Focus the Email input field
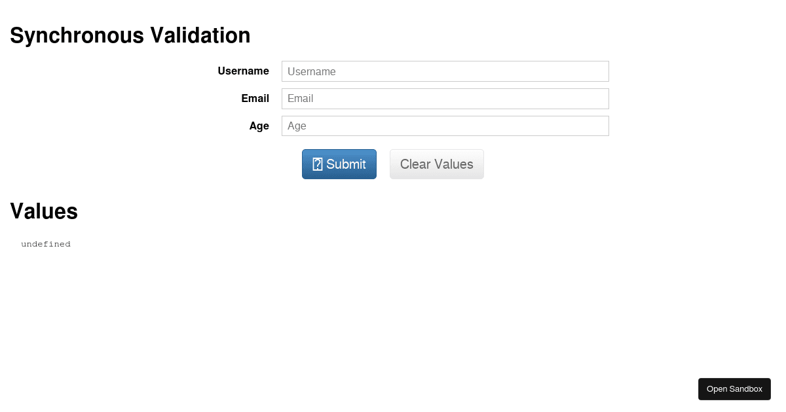The width and height of the screenshot is (786, 412). coord(445,99)
